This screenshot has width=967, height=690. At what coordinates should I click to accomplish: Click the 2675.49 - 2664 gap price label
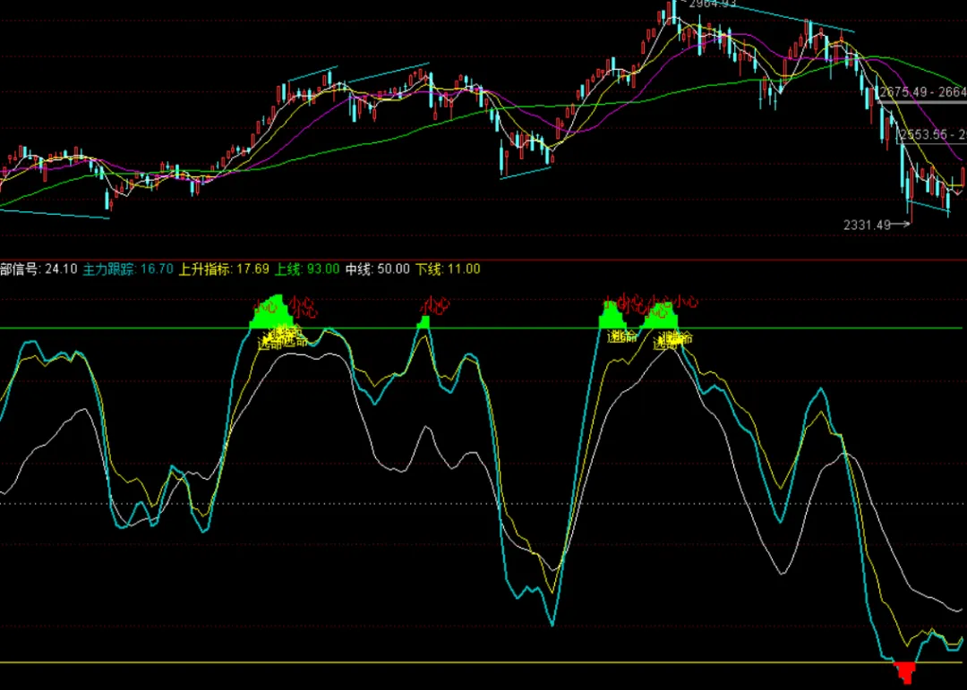click(x=922, y=92)
